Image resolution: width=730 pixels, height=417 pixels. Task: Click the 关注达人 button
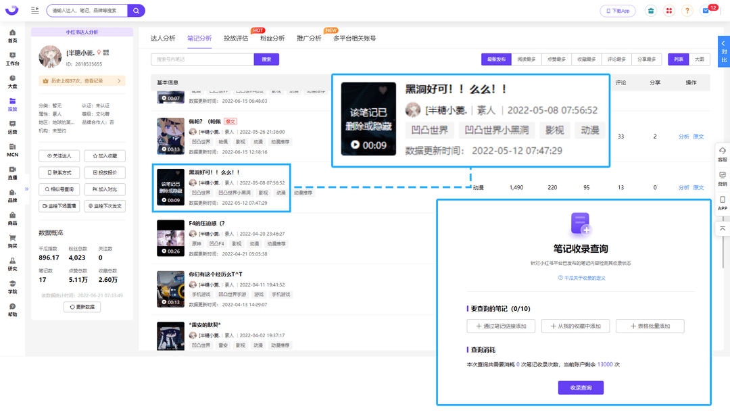coord(59,156)
